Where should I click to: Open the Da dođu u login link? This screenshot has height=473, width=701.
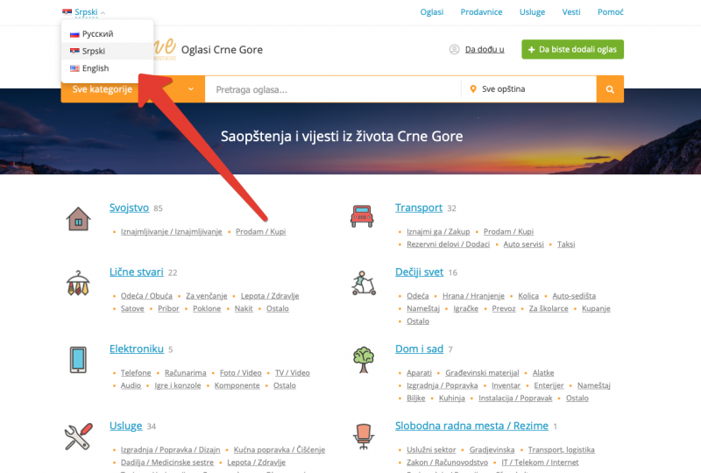(x=484, y=50)
